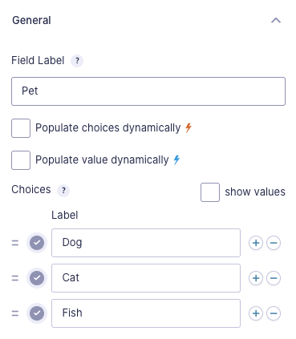The width and height of the screenshot is (296, 339).
Task: Tick the show values checkbox
Action: (210, 192)
